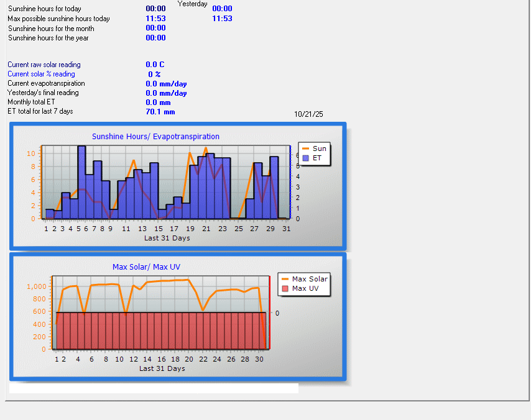531x420 pixels.
Task: Select the Sunshine hours for the year label
Action: pyautogui.click(x=48, y=38)
